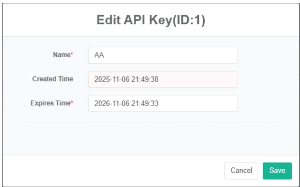Click the 2025-11-06 21:49:38 timestamp value

(126, 80)
